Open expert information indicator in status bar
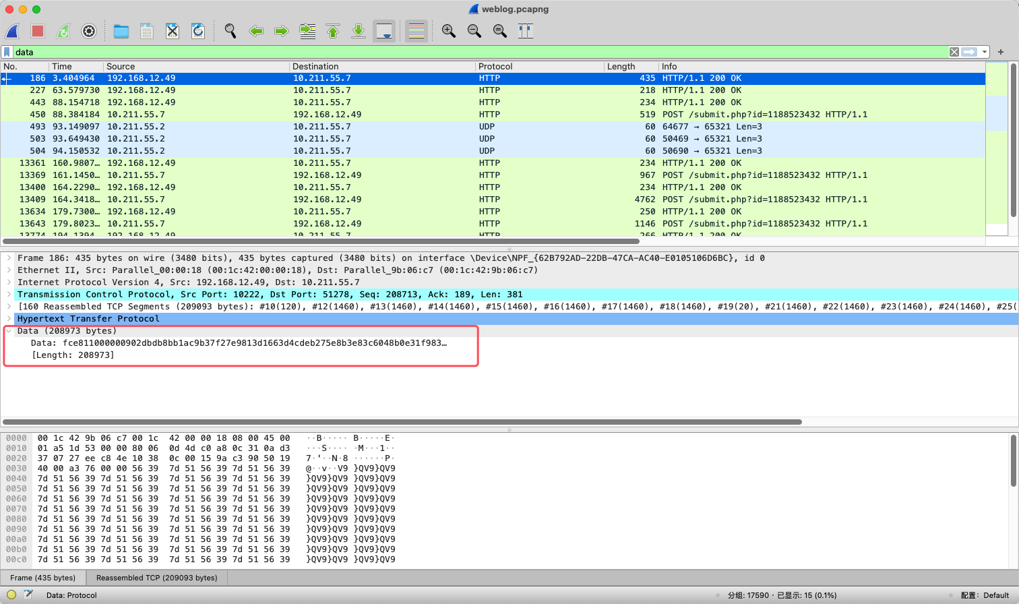The height and width of the screenshot is (604, 1019). coord(11,595)
